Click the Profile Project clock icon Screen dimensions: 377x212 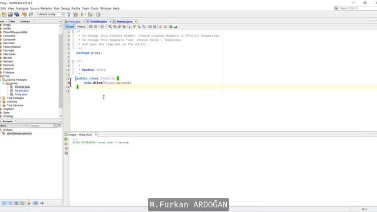coord(98,14)
